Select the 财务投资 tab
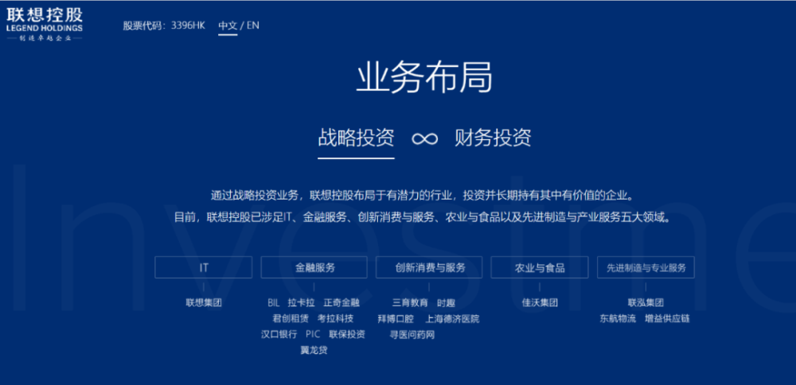 493,138
